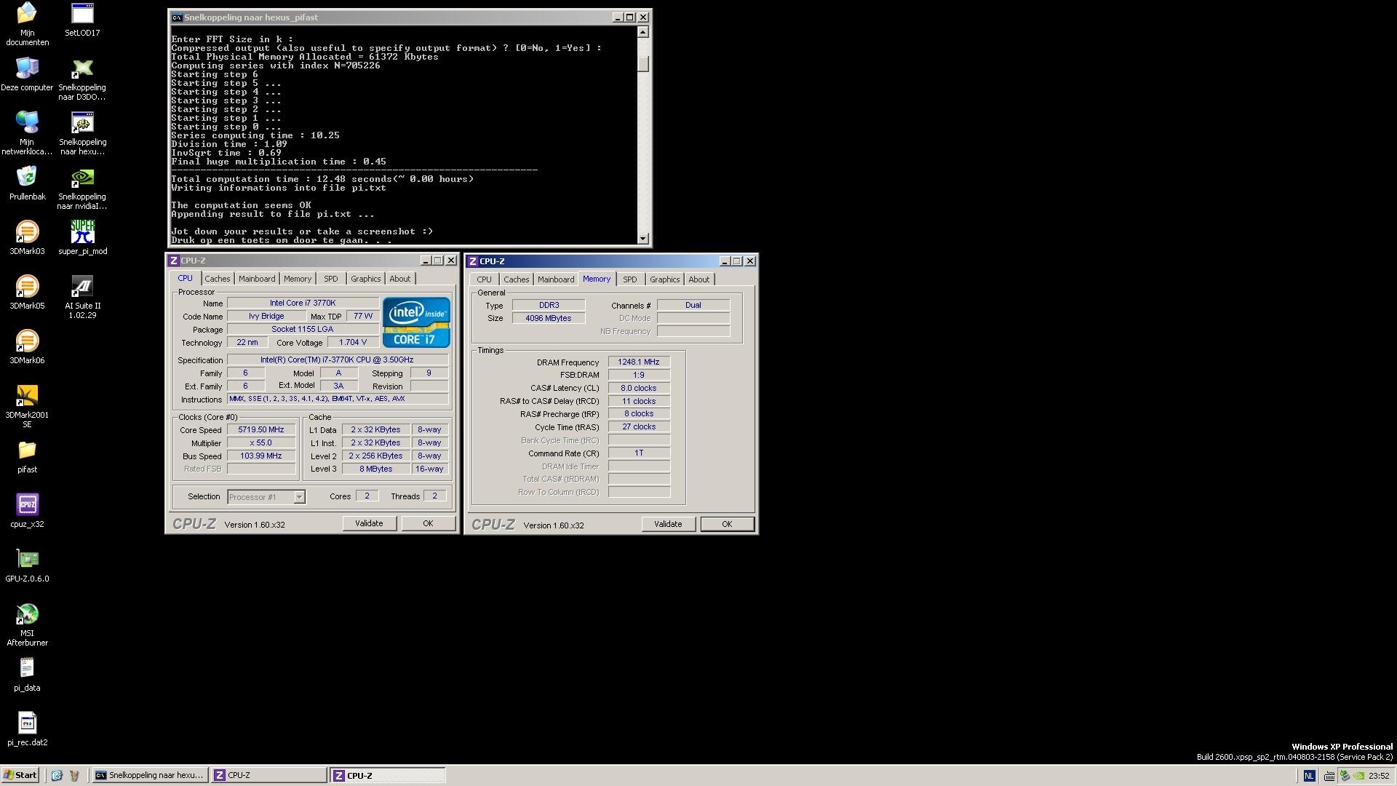Switch to the SPD tab in Memory window
This screenshot has width=1397, height=786.
tap(629, 279)
